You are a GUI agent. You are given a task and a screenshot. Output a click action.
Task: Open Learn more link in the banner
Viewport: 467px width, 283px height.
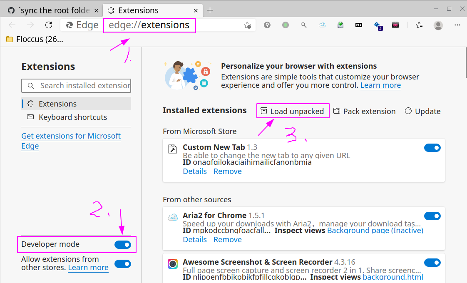point(380,85)
